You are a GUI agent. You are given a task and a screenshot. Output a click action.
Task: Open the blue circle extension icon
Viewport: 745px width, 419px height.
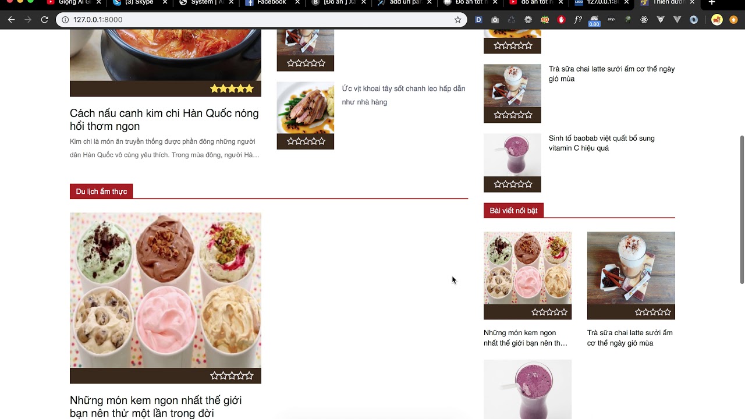point(694,20)
